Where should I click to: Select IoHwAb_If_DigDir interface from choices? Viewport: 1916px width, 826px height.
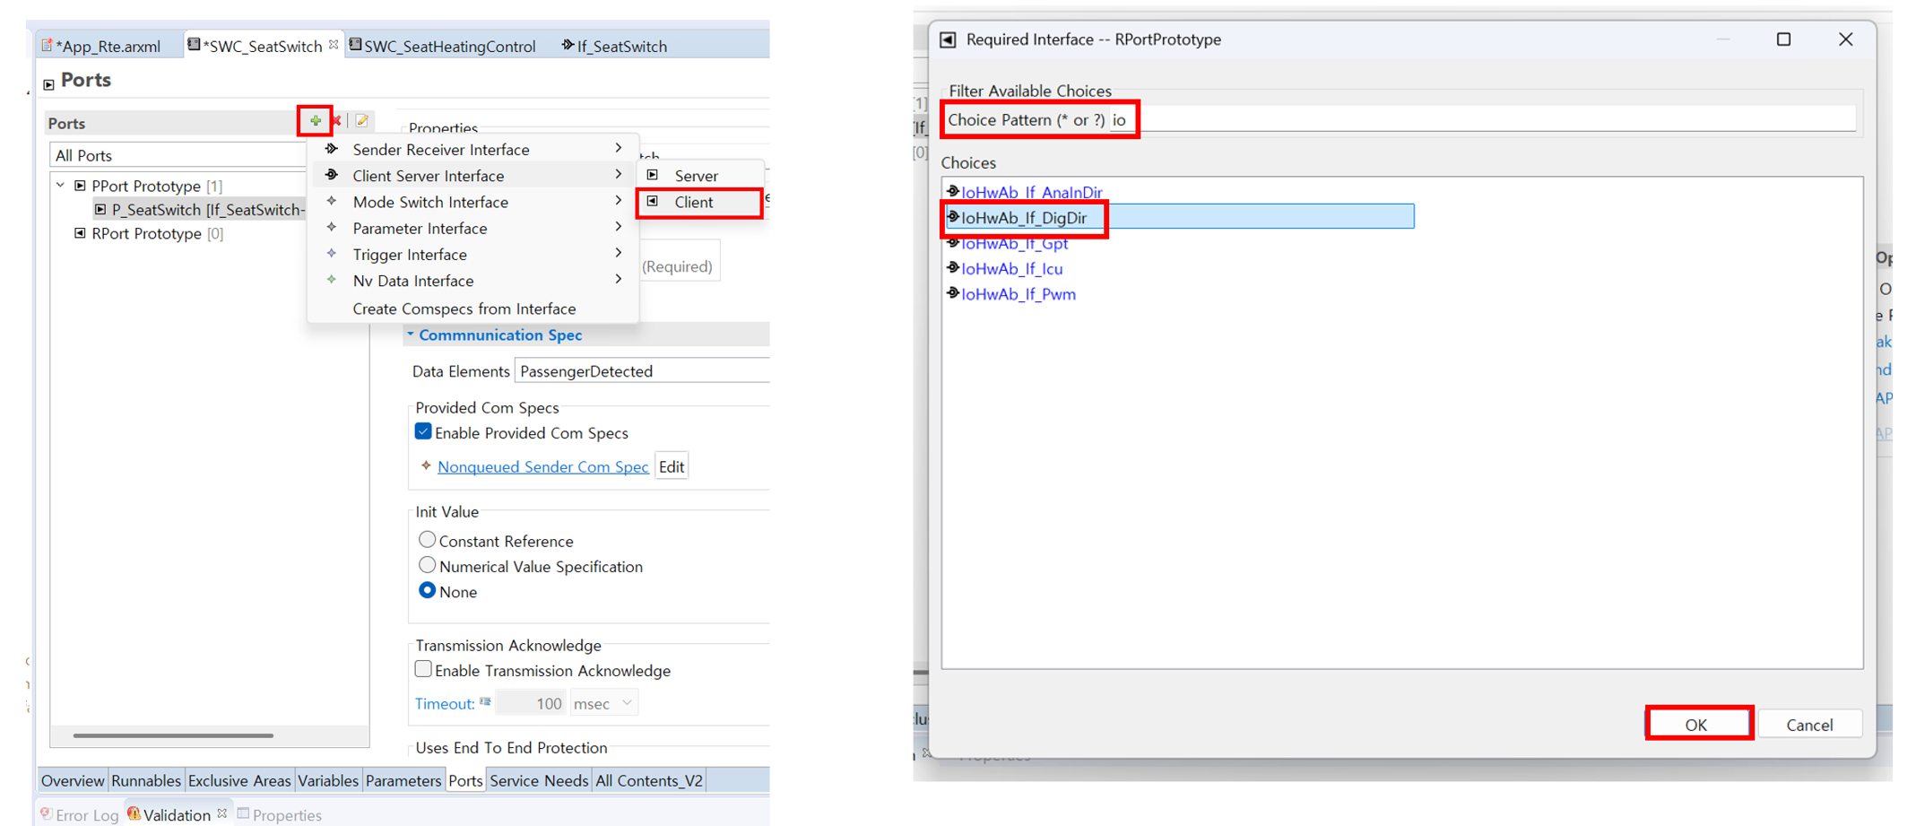click(1024, 218)
